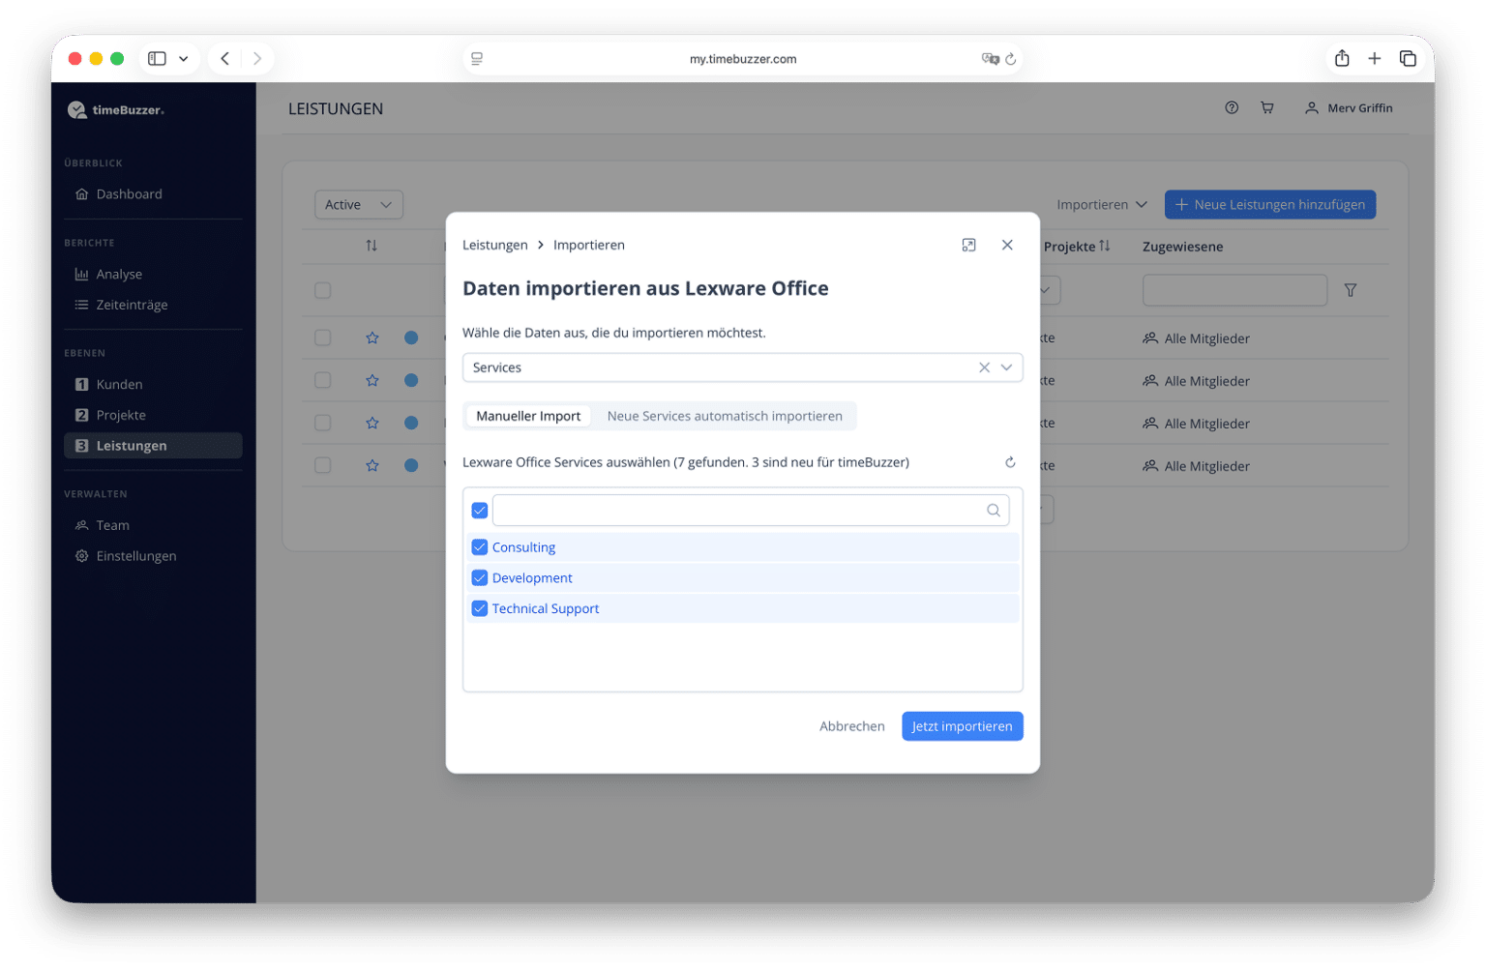Select Leistungen in the sidebar

pyautogui.click(x=153, y=446)
